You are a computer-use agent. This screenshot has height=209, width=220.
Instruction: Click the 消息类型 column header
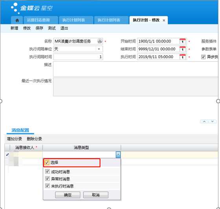point(82,148)
